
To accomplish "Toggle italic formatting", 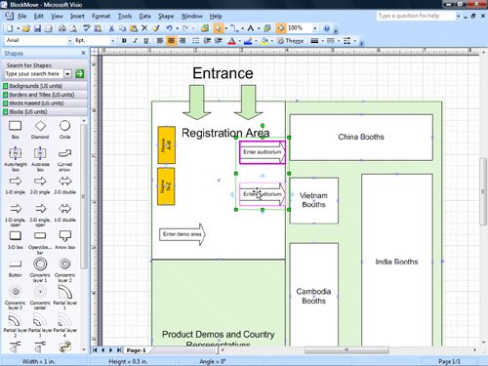I will [x=135, y=41].
